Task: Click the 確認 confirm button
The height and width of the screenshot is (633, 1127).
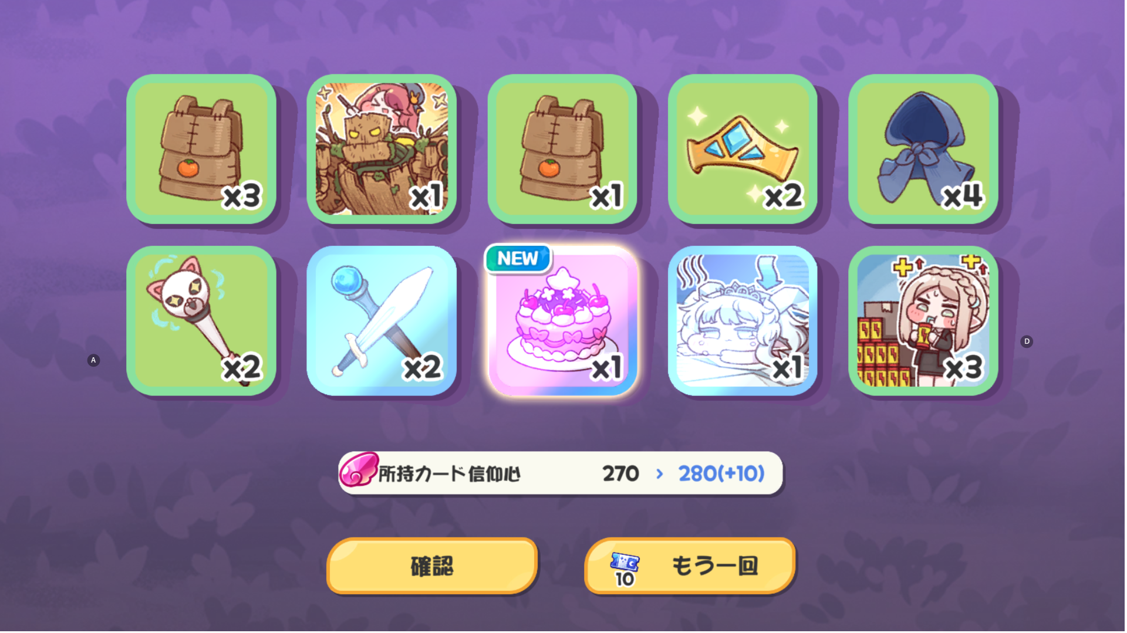Action: pos(432,566)
